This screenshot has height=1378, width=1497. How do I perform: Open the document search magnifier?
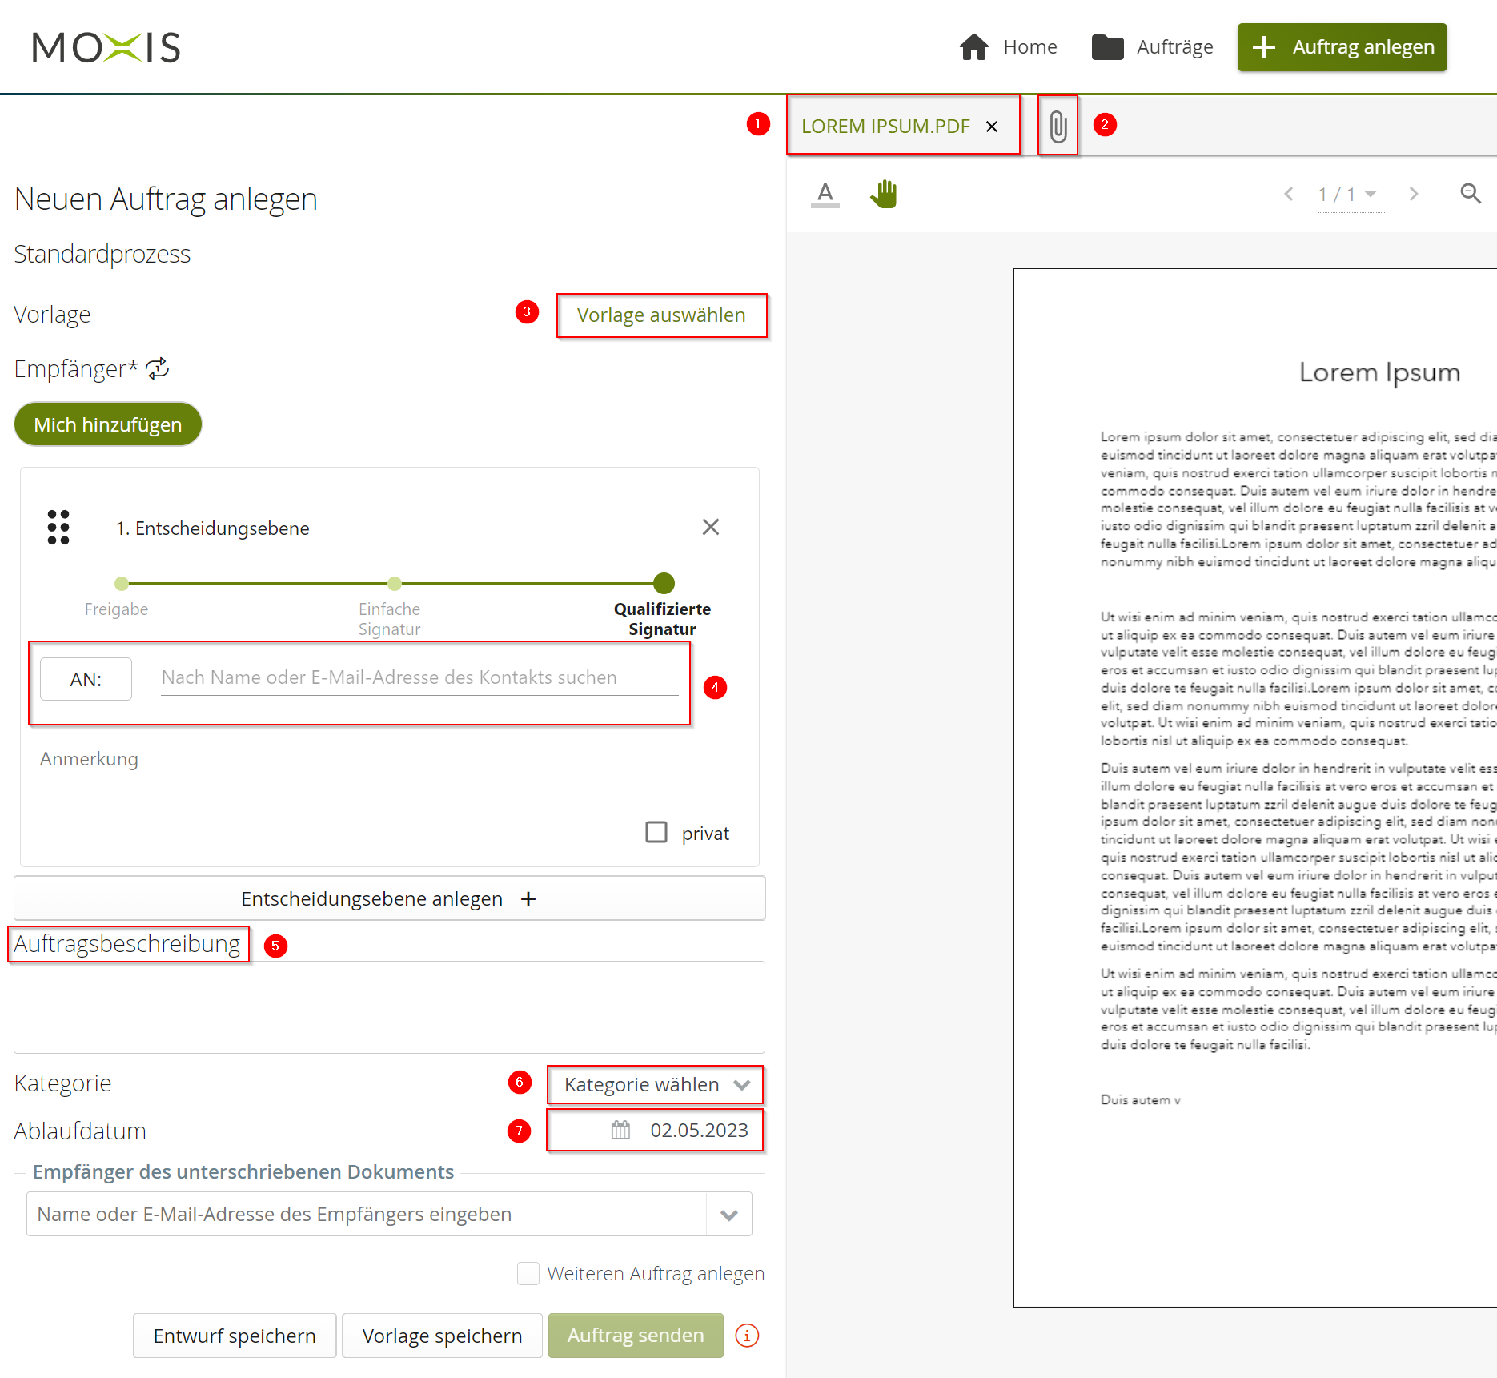(1470, 194)
